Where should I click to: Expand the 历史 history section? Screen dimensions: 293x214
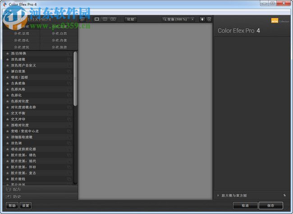(40, 196)
